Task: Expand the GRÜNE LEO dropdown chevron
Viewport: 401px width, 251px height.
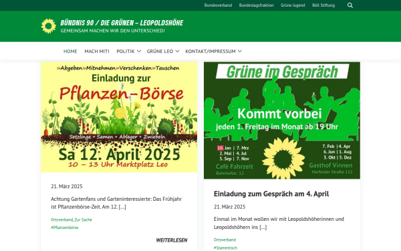Action: click(x=178, y=52)
